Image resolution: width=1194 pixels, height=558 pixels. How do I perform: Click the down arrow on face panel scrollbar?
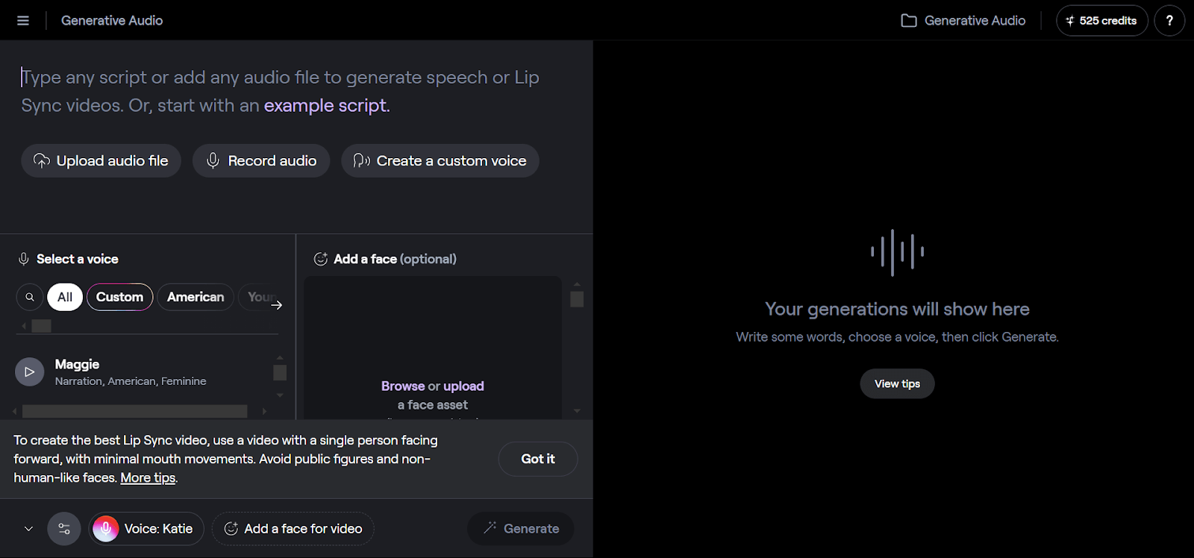577,411
